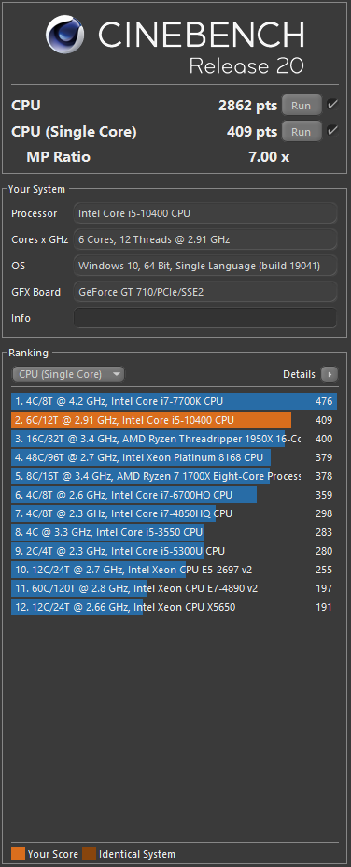Click into the empty Info field
Screen dimensions: 351x867
point(205,318)
